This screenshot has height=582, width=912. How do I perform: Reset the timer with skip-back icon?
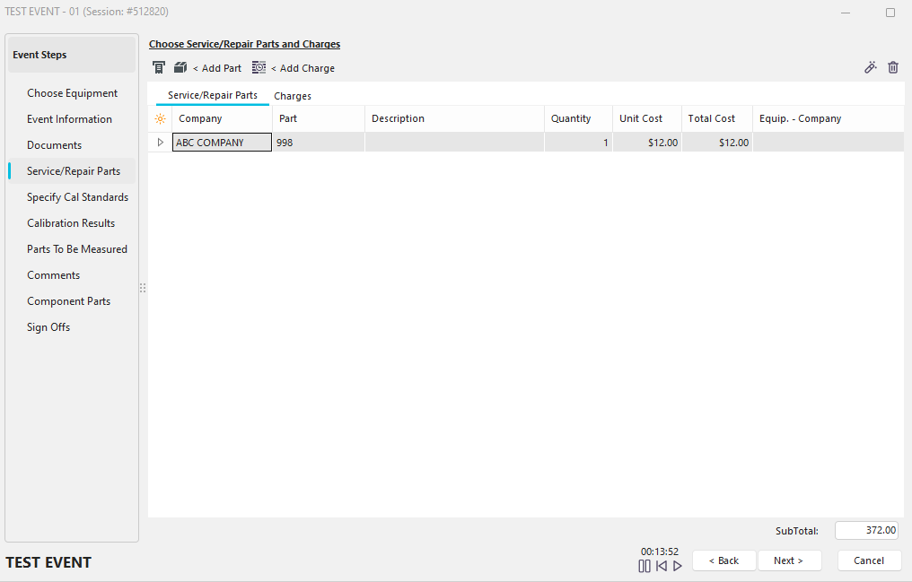(662, 566)
